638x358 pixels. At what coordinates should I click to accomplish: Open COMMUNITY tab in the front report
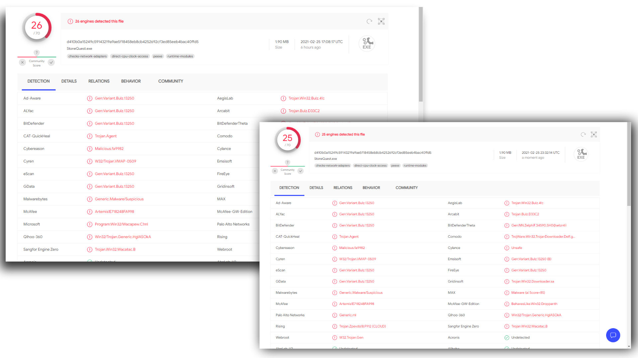tap(406, 188)
